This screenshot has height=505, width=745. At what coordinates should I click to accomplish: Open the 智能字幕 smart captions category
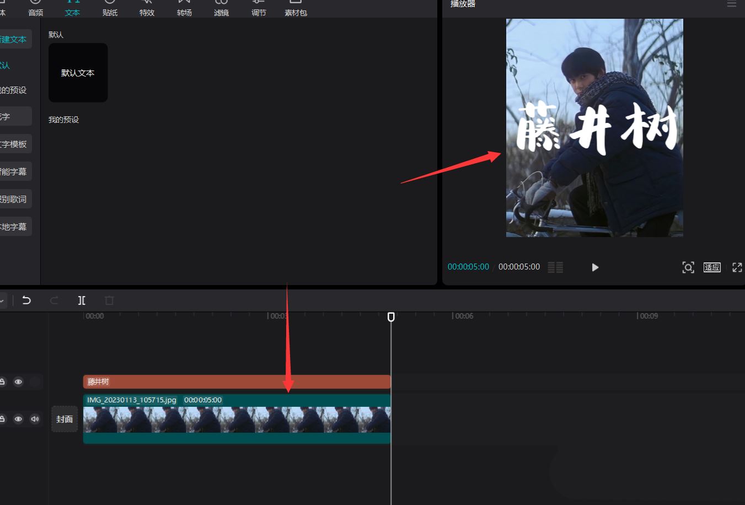tap(15, 171)
